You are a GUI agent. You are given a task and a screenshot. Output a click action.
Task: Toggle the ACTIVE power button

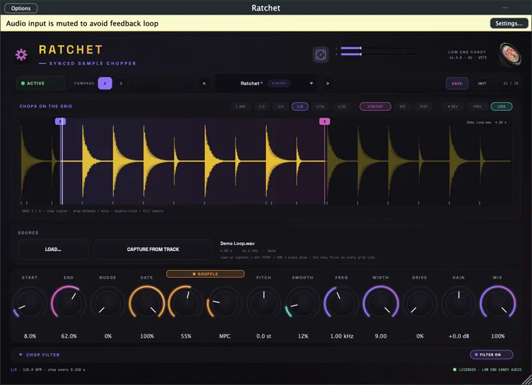pyautogui.click(x=41, y=83)
